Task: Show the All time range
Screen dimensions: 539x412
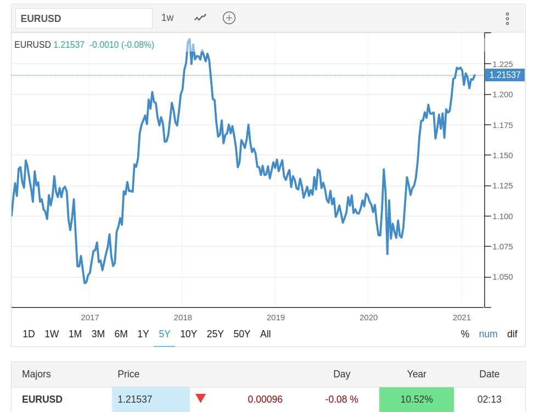Action: (266, 334)
